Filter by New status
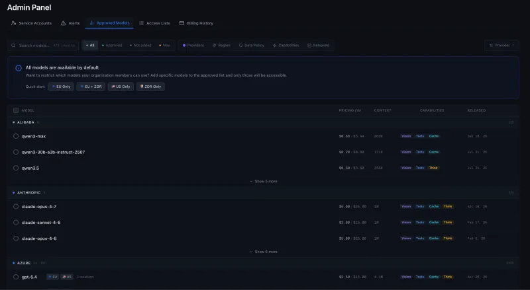 pos(165,45)
